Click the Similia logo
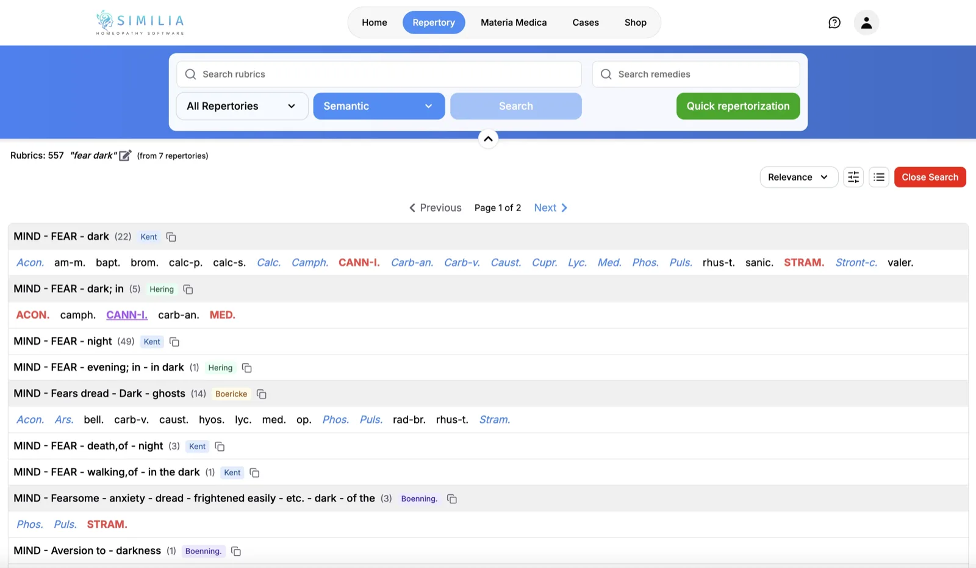This screenshot has height=568, width=976. (139, 22)
